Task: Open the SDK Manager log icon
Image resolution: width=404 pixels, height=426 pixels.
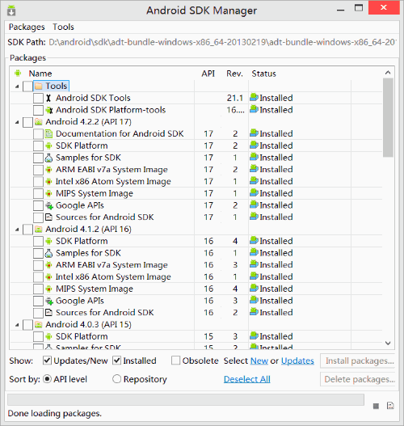Action: point(390,406)
